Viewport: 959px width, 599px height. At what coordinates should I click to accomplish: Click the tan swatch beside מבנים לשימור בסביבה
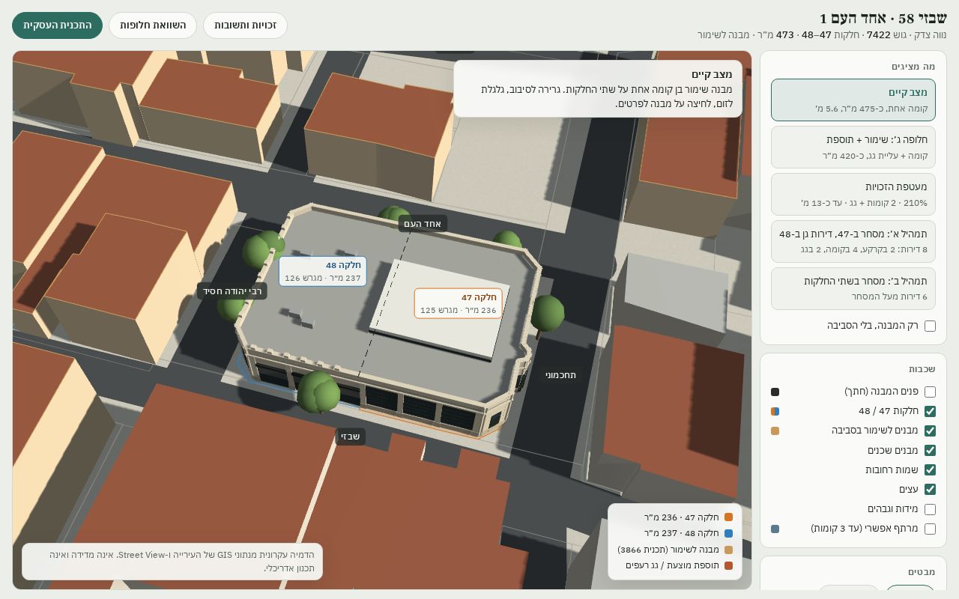775,431
